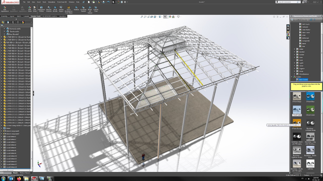Select the Render Region tool
The width and height of the screenshot is (323, 181).
61,9
